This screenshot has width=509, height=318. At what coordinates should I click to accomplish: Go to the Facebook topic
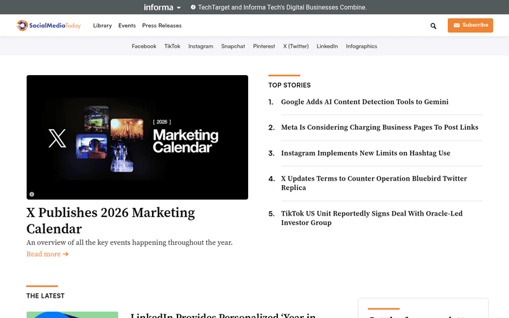coord(144,46)
